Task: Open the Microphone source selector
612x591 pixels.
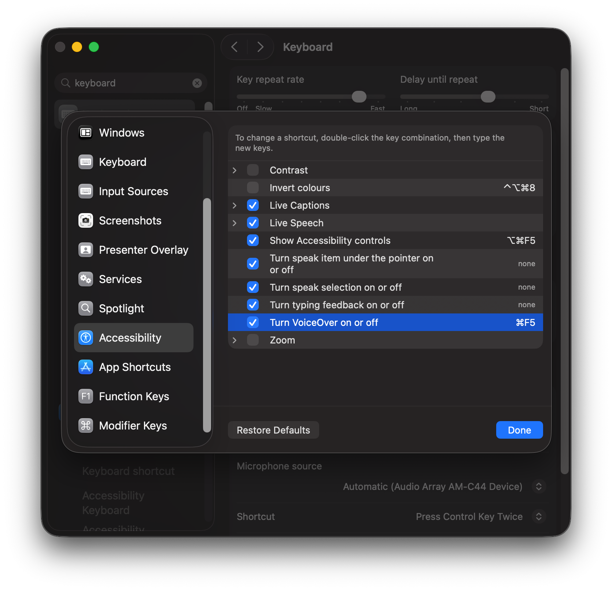Action: 539,486
